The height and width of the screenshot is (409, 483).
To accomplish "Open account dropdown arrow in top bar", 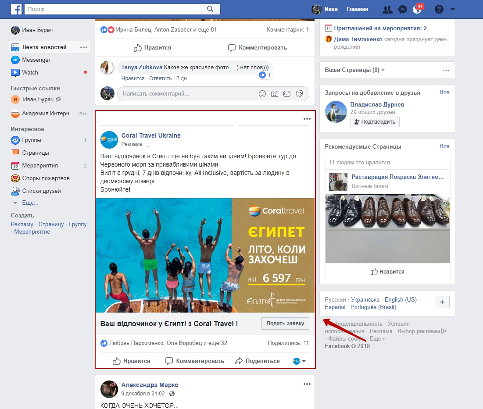I will 453,9.
